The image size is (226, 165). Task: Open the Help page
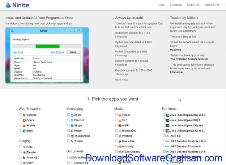coord(162,5)
